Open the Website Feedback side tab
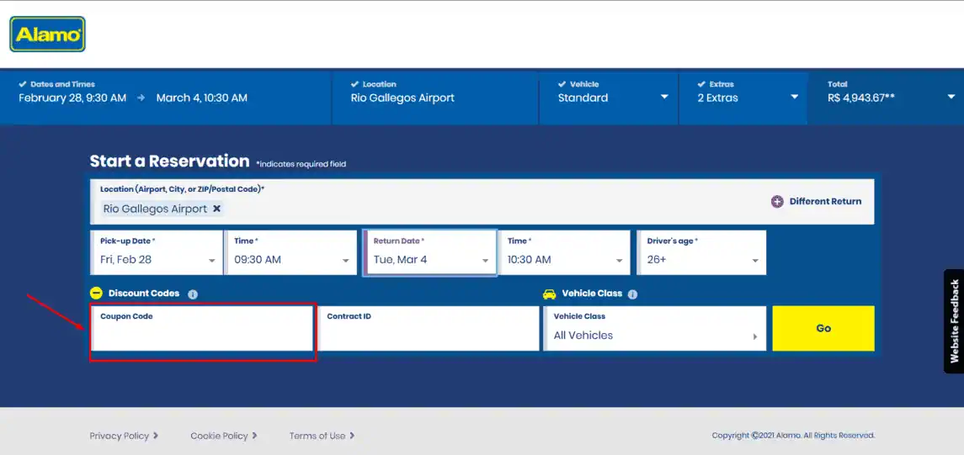Screen dimensions: 964x455 [x=954, y=321]
